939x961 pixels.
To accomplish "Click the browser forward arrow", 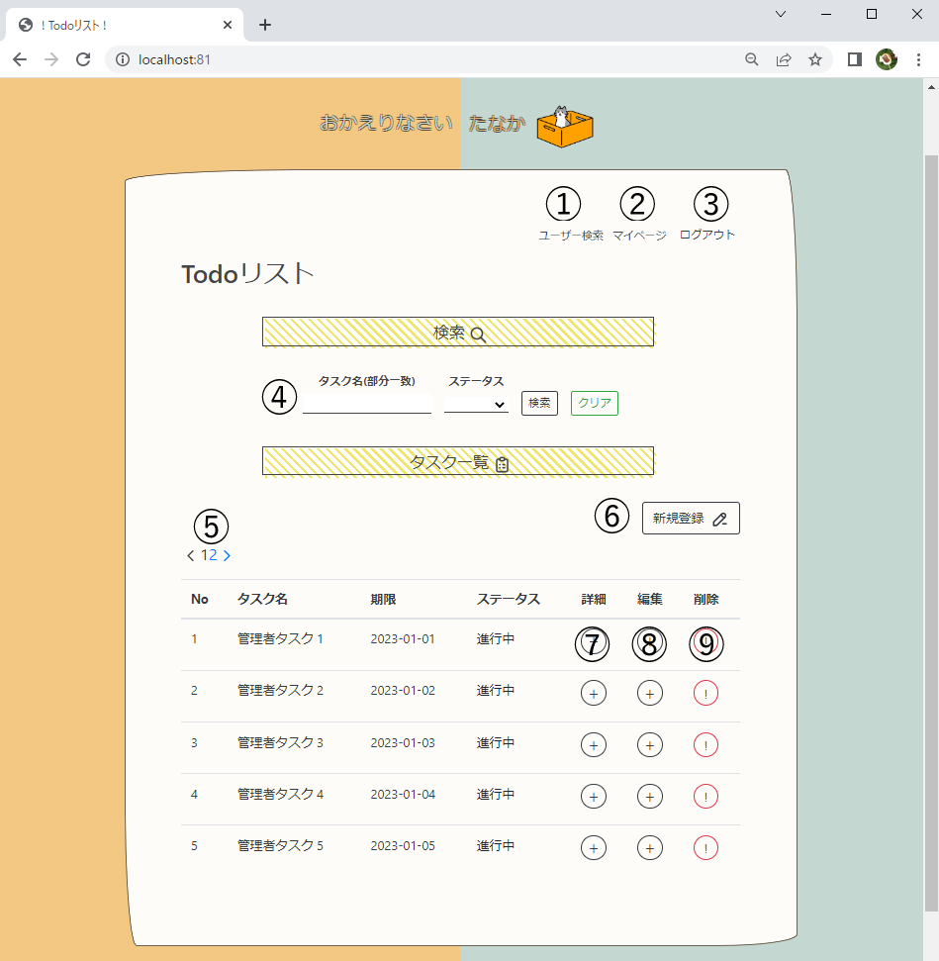I will click(x=51, y=59).
